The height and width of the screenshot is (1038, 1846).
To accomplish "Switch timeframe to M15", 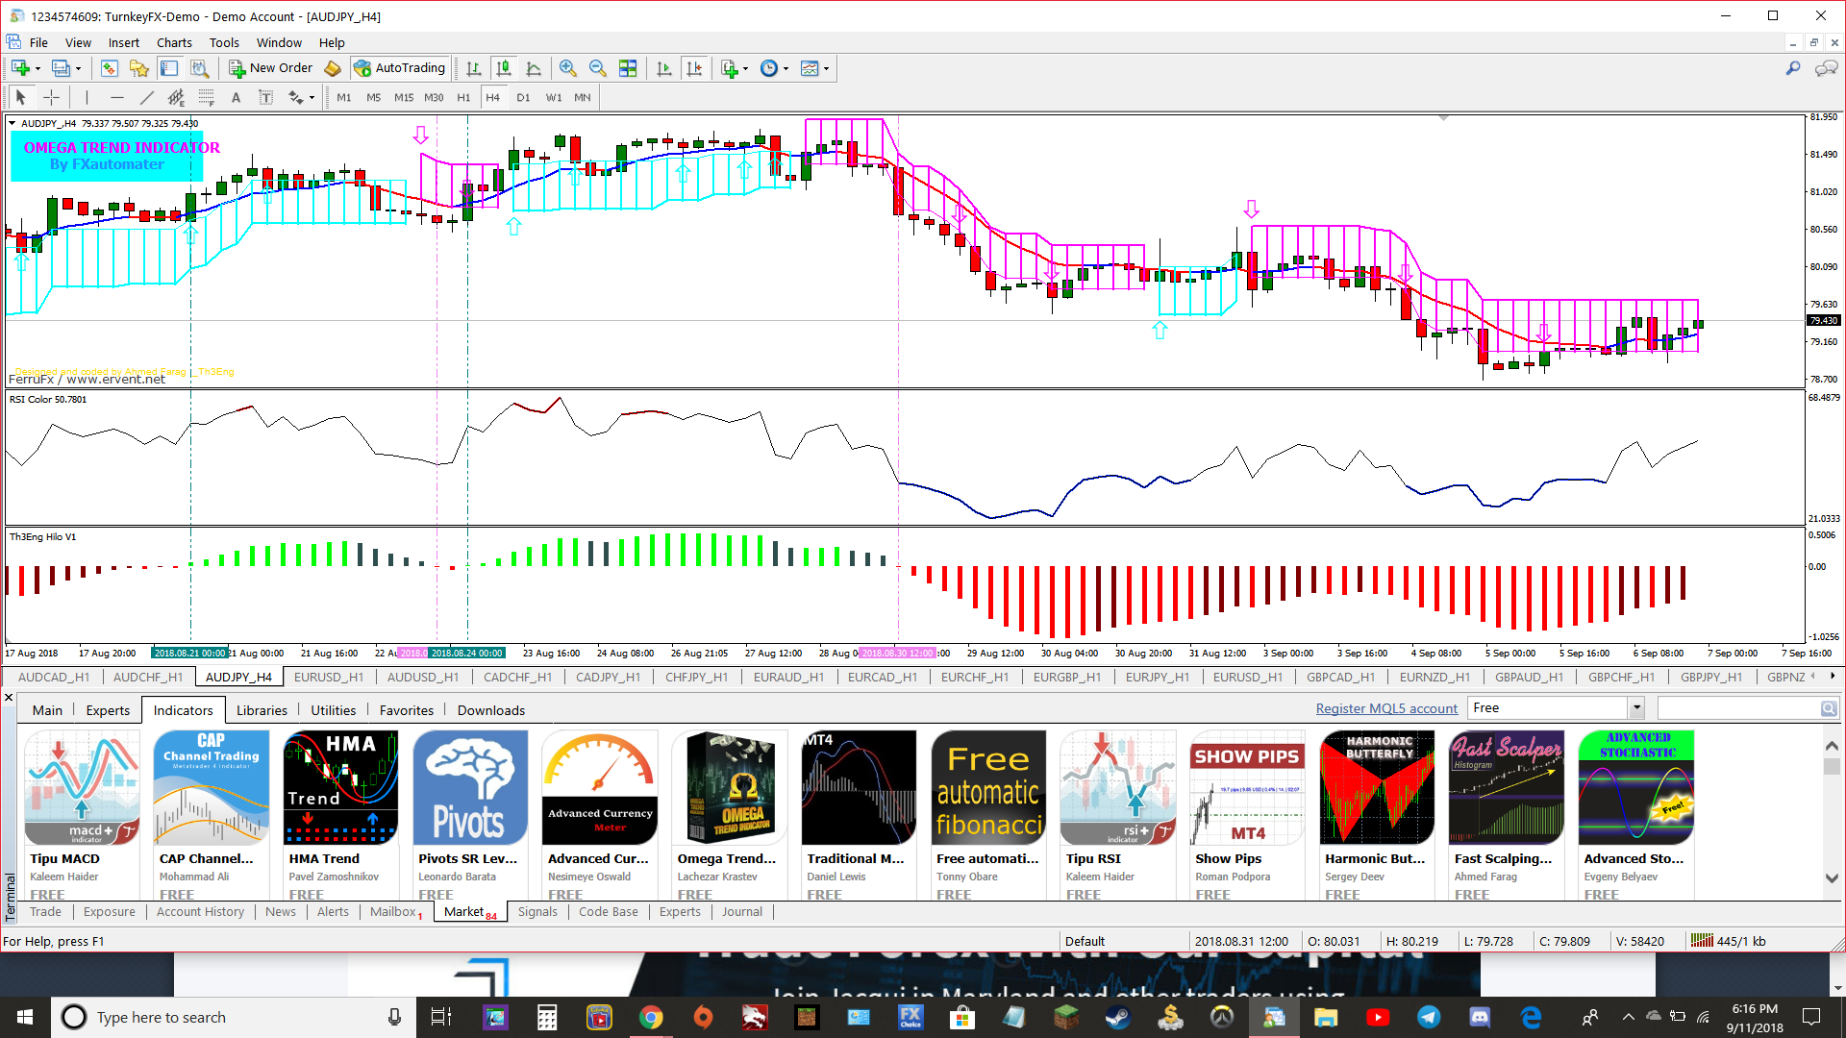I will (404, 97).
